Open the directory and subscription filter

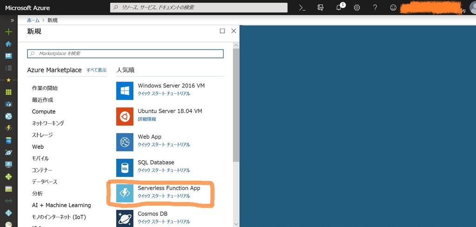(x=320, y=8)
